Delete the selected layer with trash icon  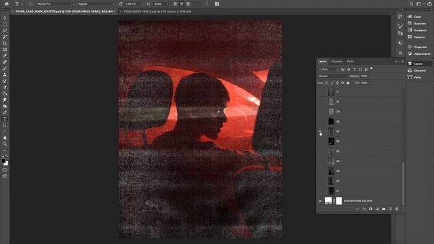(x=397, y=209)
